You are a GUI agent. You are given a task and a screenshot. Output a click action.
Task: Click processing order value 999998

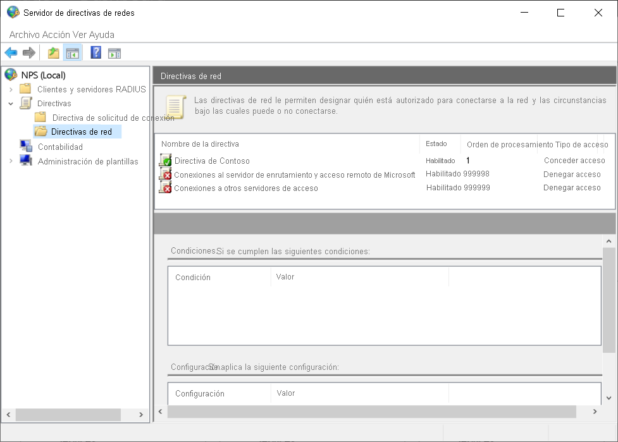476,174
